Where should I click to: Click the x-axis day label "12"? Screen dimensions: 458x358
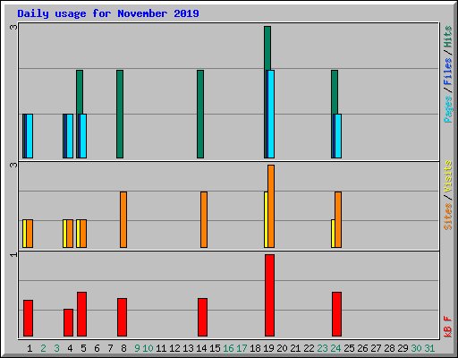click(174, 348)
